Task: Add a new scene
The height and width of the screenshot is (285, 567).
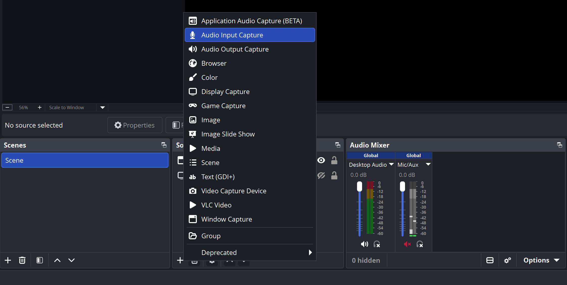Action: coord(8,260)
